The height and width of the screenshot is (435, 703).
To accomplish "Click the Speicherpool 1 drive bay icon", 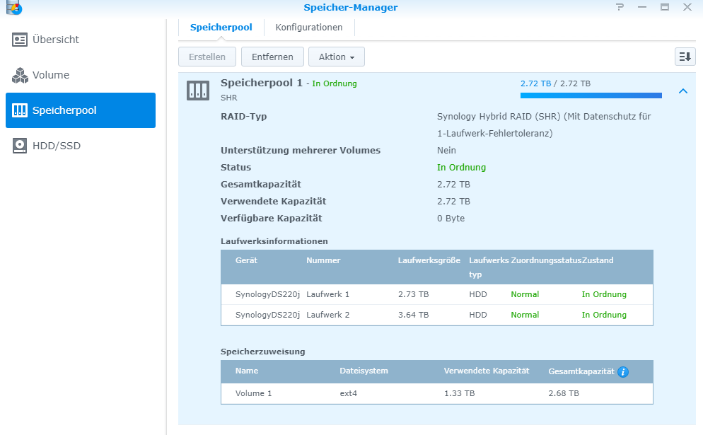I will click(x=198, y=91).
